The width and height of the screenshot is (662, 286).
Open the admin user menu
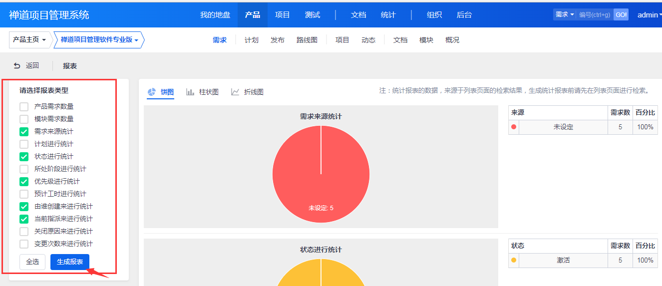click(x=650, y=15)
